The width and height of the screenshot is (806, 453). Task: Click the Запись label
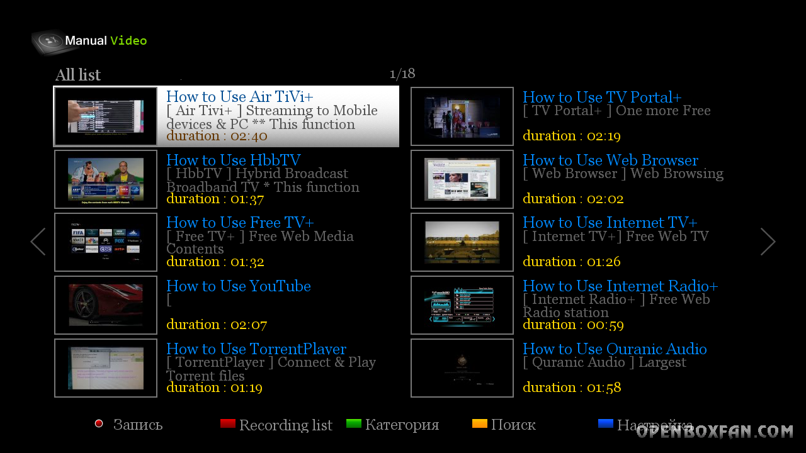click(138, 425)
